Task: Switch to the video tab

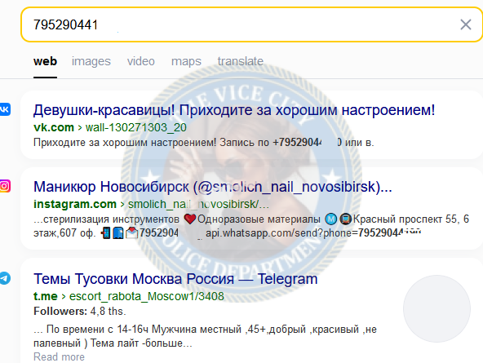Action: [141, 61]
